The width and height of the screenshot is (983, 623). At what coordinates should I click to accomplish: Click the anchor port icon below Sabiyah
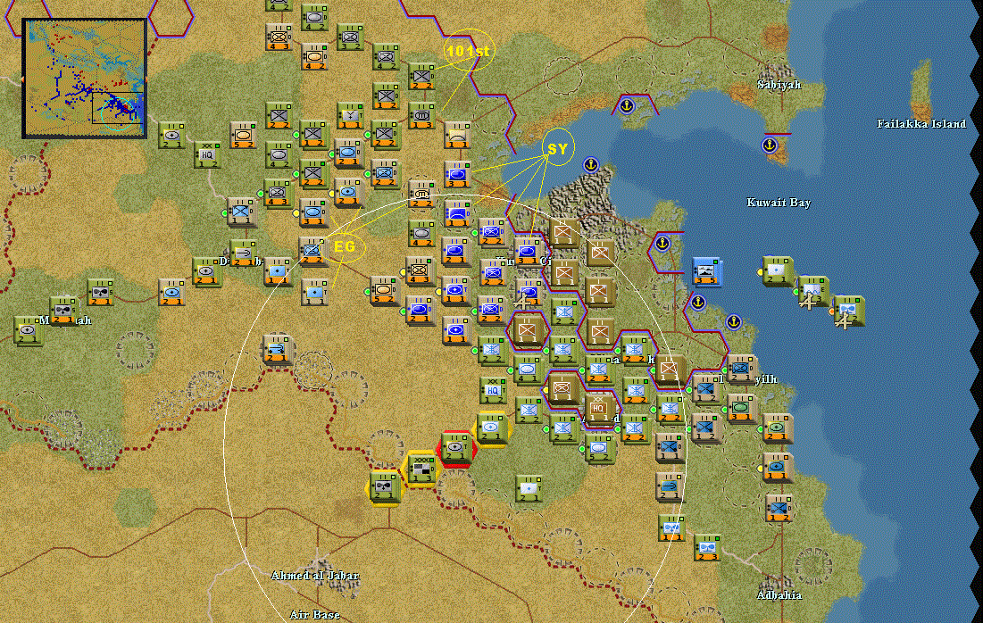(770, 146)
